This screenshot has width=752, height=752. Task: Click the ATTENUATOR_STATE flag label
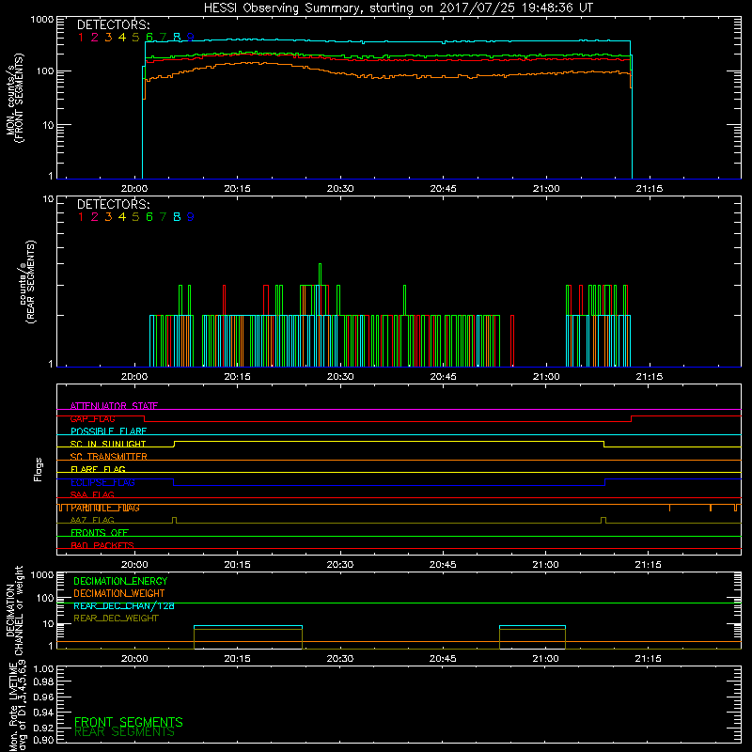[114, 406]
